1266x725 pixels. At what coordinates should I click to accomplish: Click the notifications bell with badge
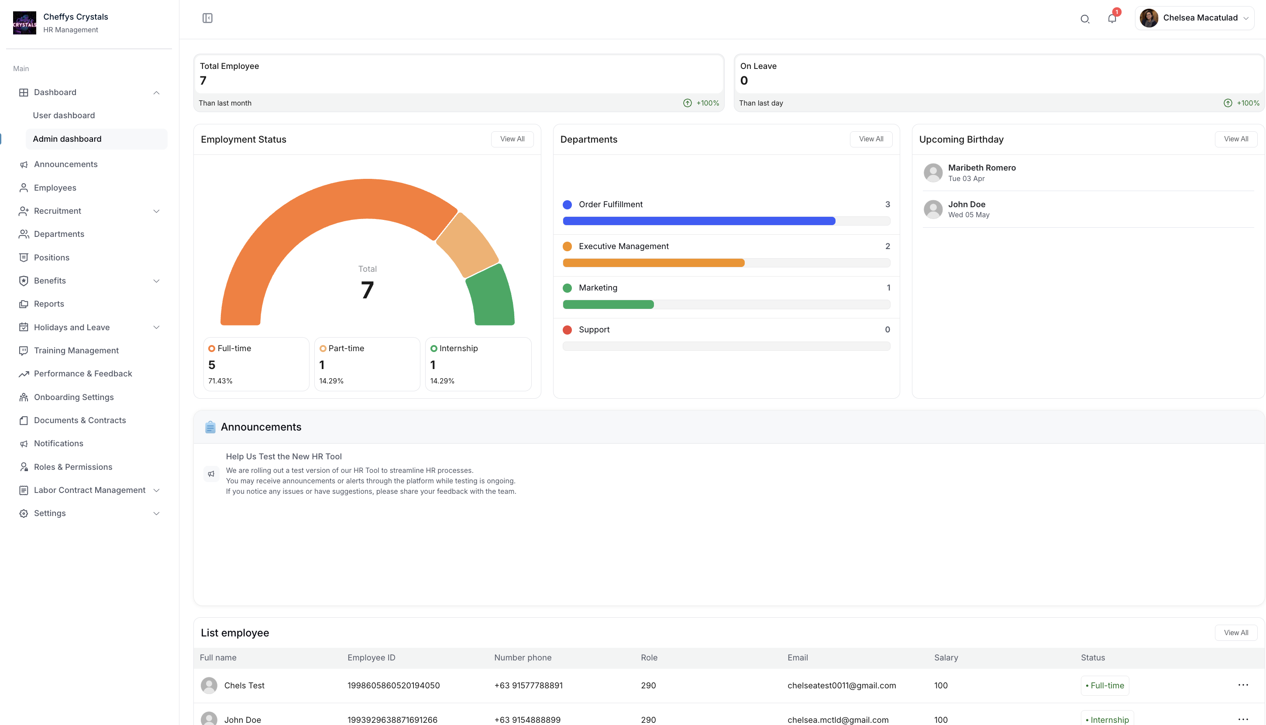point(1111,19)
